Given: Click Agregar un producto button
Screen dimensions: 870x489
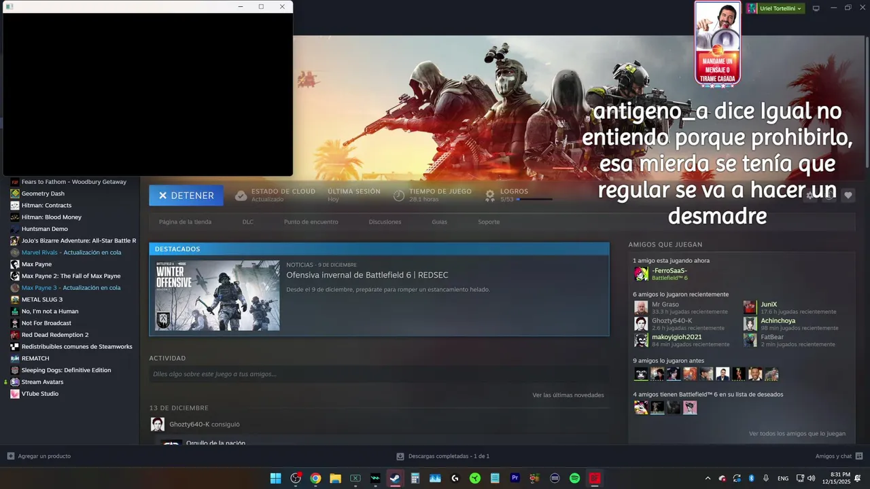Looking at the screenshot, I should coord(39,456).
